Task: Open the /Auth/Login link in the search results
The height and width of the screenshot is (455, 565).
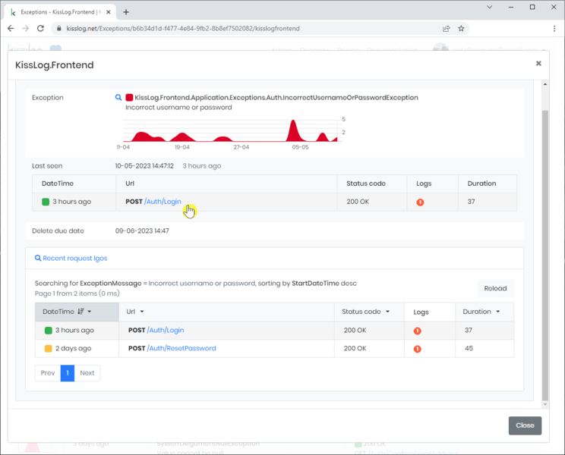Action: (x=166, y=330)
